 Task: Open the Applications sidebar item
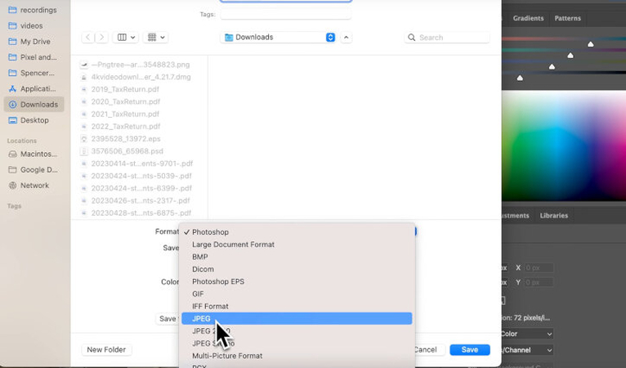pyautogui.click(x=38, y=88)
